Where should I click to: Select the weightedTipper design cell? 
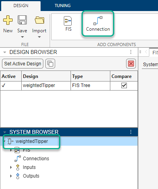(x=46, y=85)
